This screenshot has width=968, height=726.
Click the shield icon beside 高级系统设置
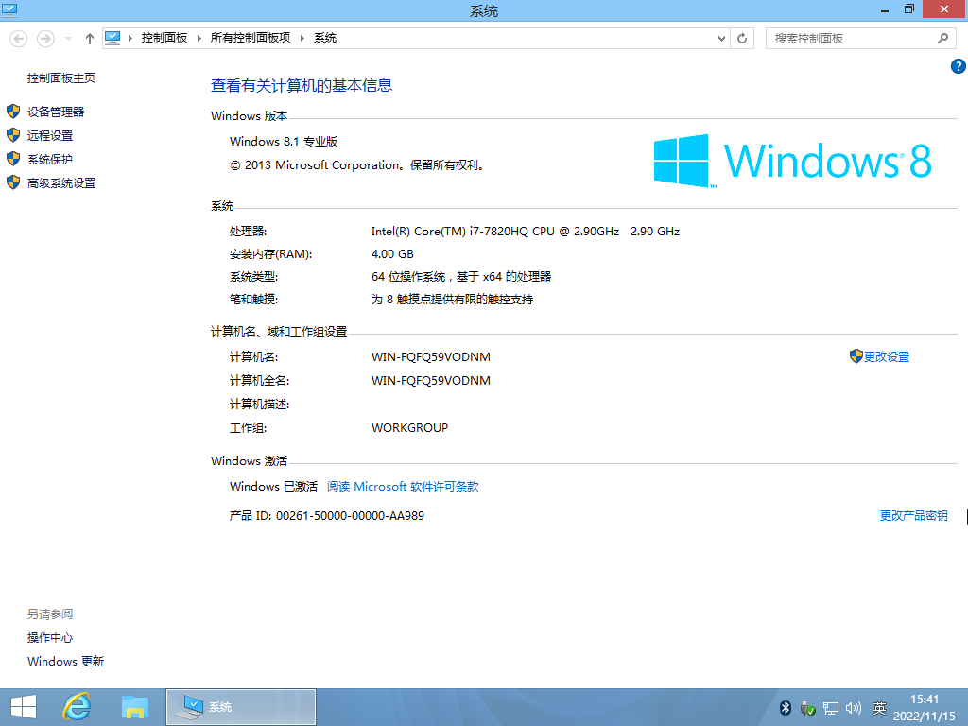click(x=13, y=182)
